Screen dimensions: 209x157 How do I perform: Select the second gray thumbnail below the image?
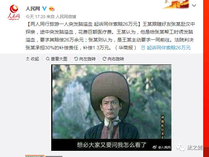[54, 156]
